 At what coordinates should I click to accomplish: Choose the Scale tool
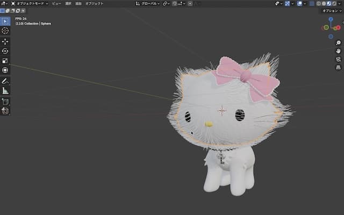tap(5, 61)
